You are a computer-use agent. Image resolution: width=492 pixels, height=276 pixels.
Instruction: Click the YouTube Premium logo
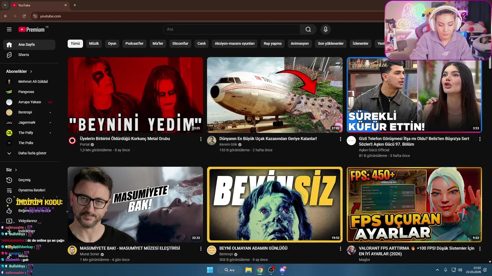pyautogui.click(x=32, y=30)
